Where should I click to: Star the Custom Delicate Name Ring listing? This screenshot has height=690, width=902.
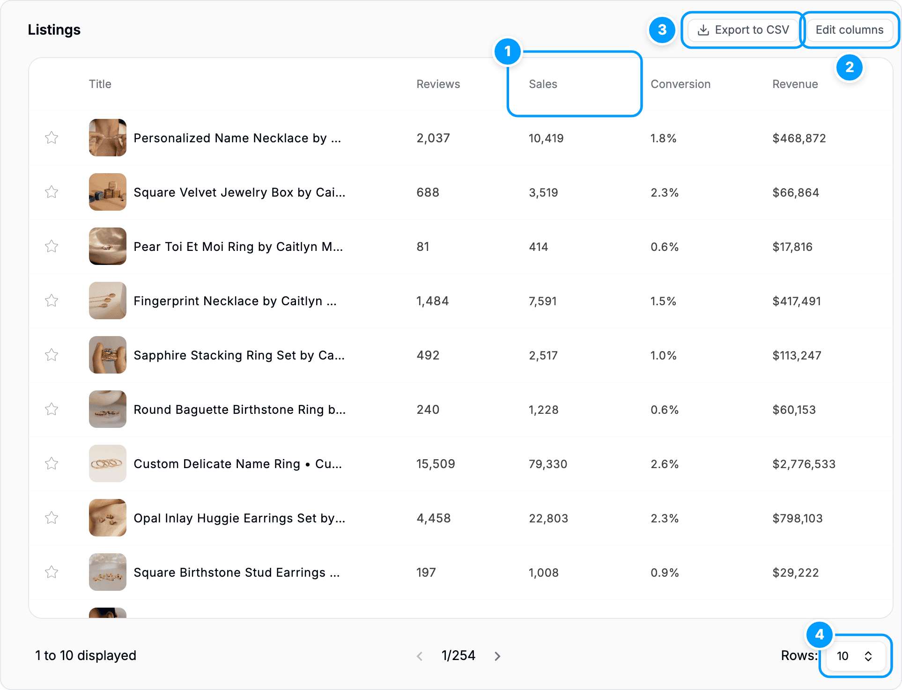[52, 463]
